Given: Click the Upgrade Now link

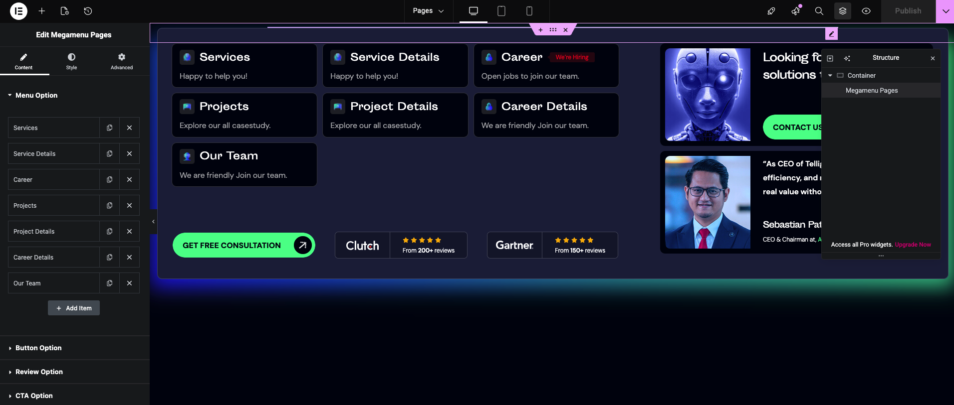Looking at the screenshot, I should [913, 245].
